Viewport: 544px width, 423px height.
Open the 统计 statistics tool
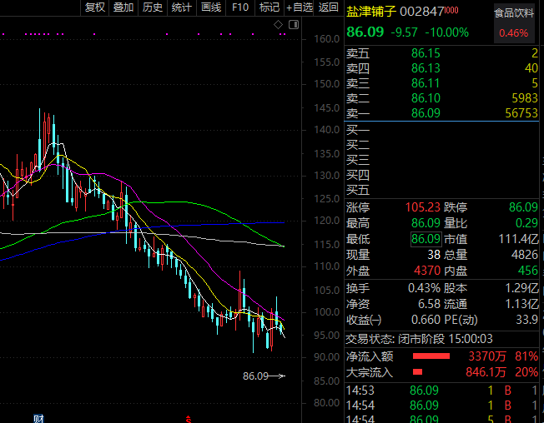click(x=181, y=7)
